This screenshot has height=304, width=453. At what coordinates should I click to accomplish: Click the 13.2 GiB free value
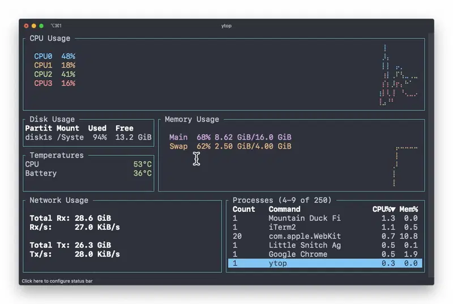point(133,137)
